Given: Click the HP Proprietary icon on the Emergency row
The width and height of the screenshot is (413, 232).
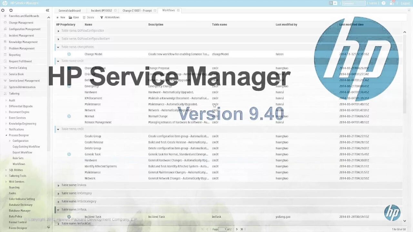Looking at the screenshot, I should click(69, 86).
